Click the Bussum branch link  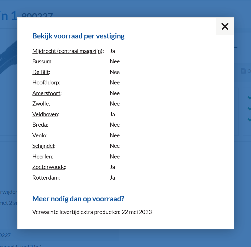pos(42,61)
